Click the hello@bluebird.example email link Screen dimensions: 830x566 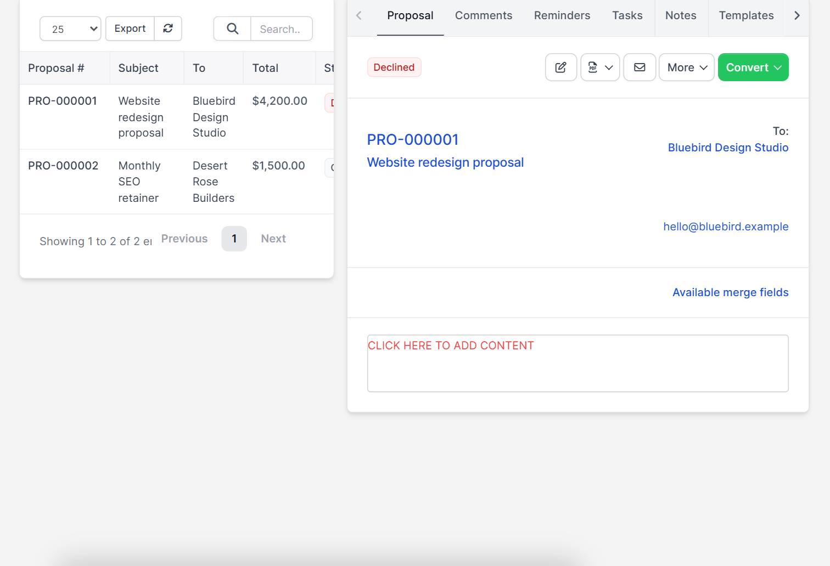(726, 227)
